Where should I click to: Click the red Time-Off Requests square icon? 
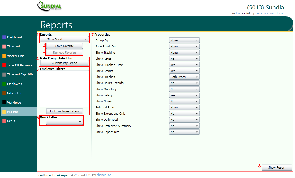tap(5, 65)
